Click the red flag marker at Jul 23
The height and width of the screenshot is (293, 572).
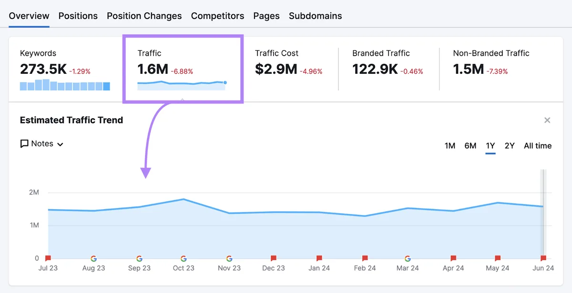48,258
